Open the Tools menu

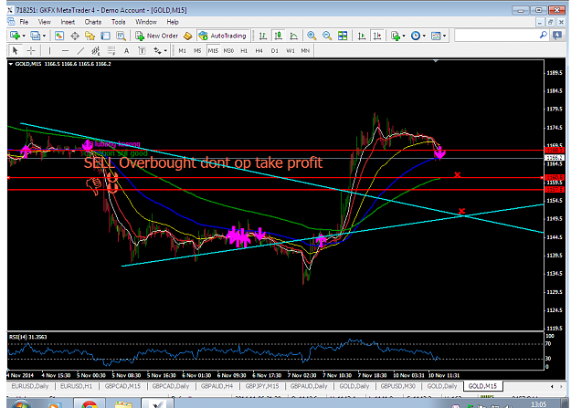[119, 22]
